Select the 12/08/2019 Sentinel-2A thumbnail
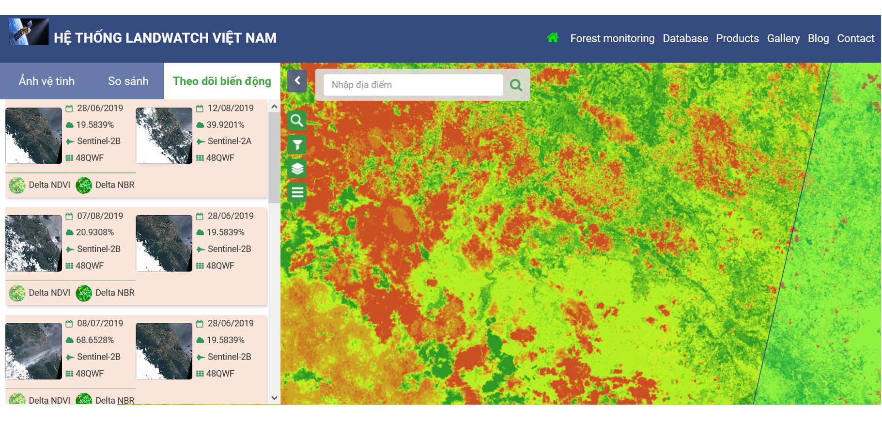The height and width of the screenshot is (424, 882). click(x=164, y=136)
